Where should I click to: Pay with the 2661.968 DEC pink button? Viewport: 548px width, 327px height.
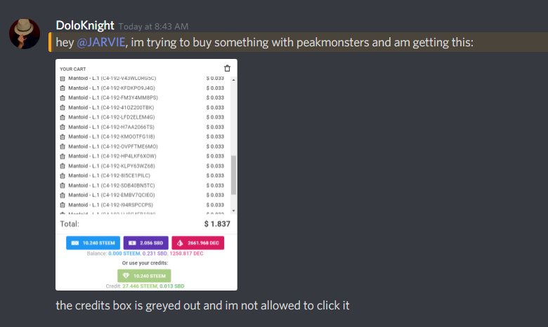point(198,243)
